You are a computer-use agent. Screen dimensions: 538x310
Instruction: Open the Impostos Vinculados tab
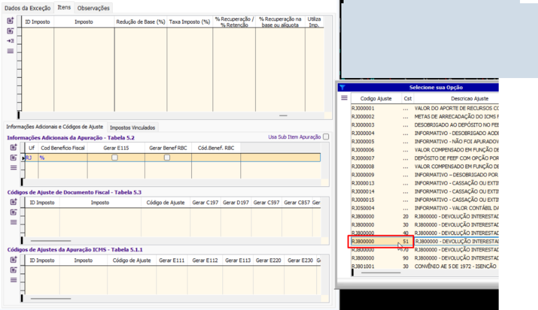pyautogui.click(x=132, y=128)
